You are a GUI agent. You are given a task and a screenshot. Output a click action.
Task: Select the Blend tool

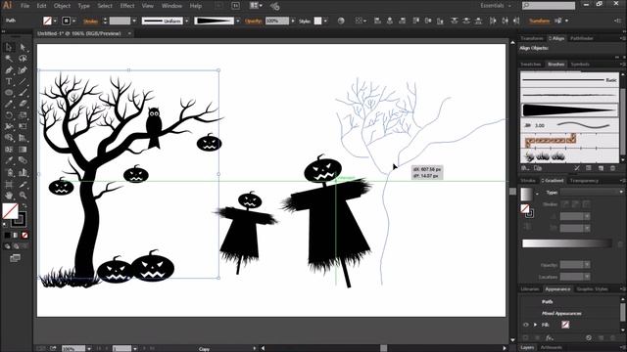pyautogui.click(x=23, y=160)
